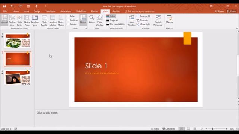239x134 pixels.
Task: Open Ali Akram account name
Action: [x=219, y=12]
